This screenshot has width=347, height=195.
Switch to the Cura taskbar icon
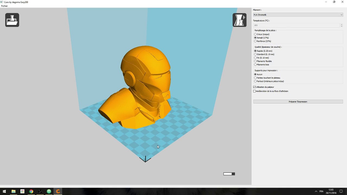[x=58, y=191]
